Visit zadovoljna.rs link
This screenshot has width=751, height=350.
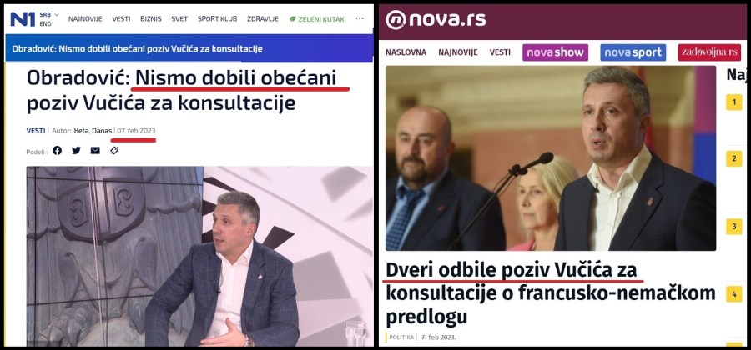coord(709,52)
